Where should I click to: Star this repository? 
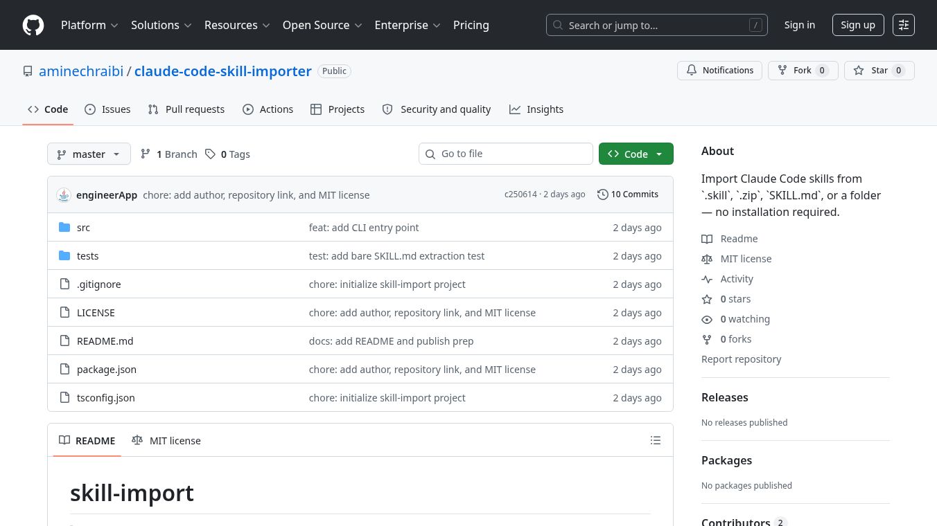pyautogui.click(x=879, y=71)
